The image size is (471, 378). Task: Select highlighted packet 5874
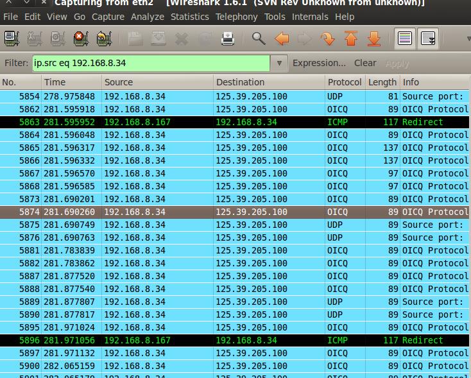pos(234,212)
